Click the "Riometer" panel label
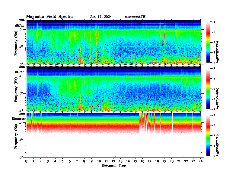239x185 pixels. pos(19,118)
